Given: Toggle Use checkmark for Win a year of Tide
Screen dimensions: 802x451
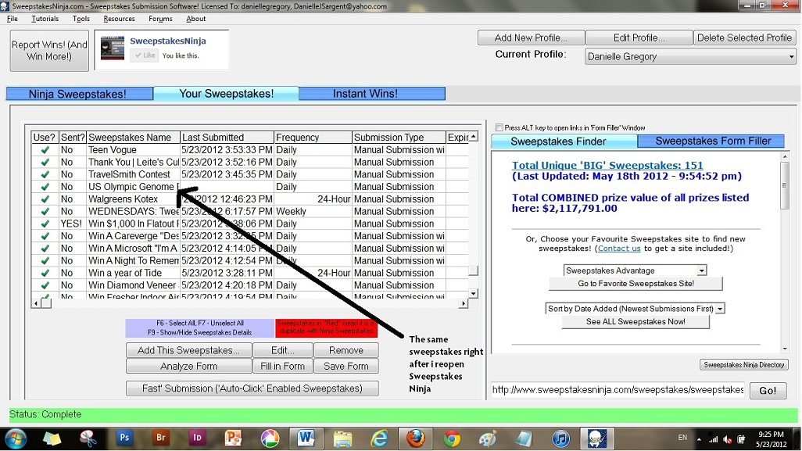Looking at the screenshot, I should pos(45,273).
